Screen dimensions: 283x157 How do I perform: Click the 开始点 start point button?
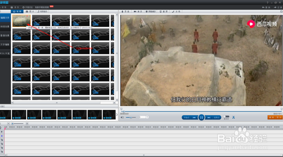coord(186,117)
